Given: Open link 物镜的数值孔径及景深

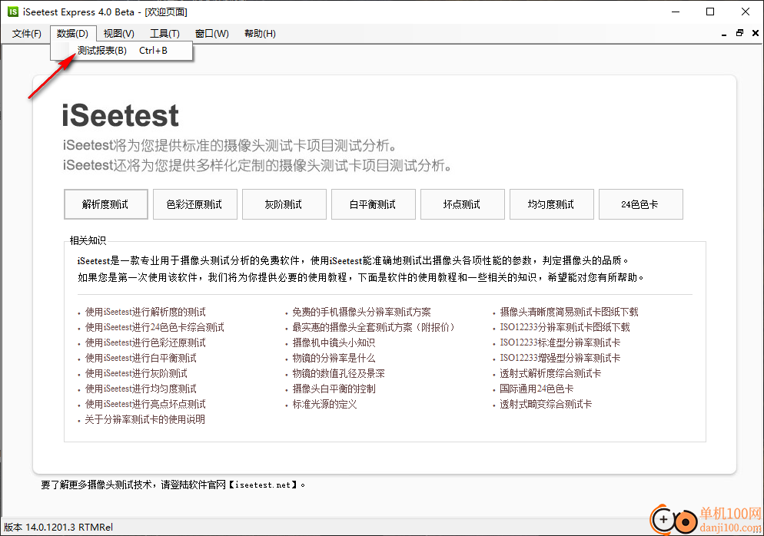Looking at the screenshot, I should pos(339,373).
